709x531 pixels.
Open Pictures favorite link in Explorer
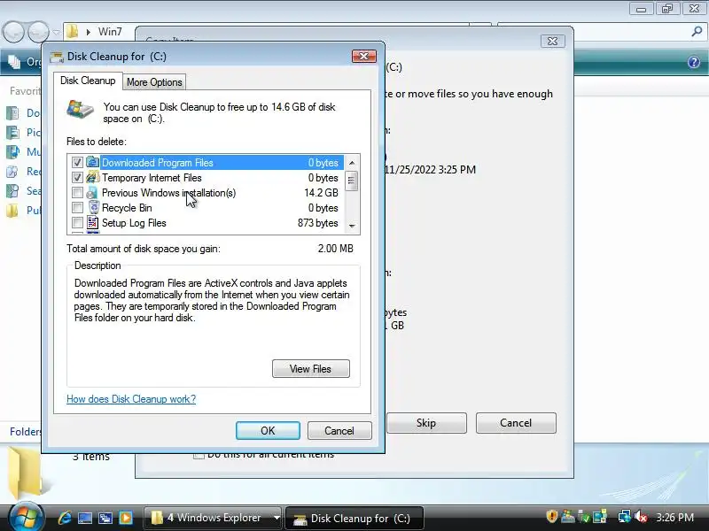pyautogui.click(x=33, y=132)
